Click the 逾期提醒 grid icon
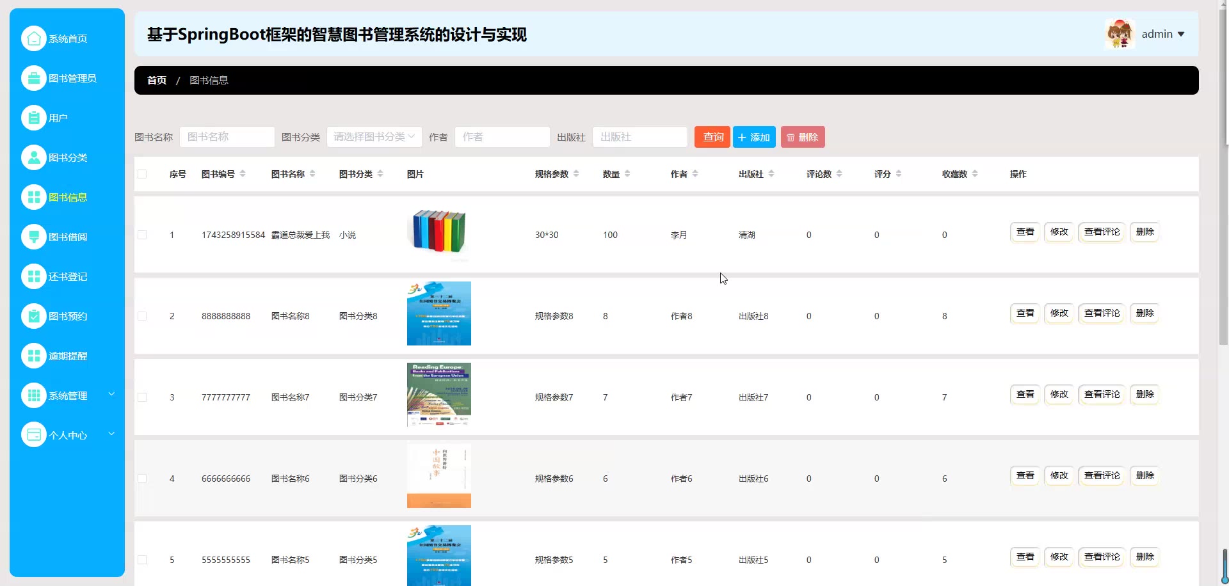Image resolution: width=1229 pixels, height=586 pixels. click(x=33, y=356)
